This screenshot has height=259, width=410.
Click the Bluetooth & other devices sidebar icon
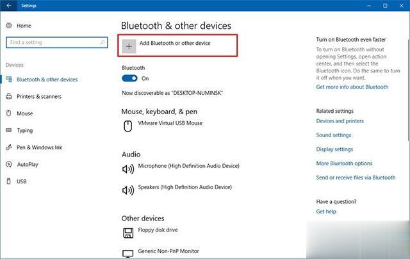click(9, 79)
